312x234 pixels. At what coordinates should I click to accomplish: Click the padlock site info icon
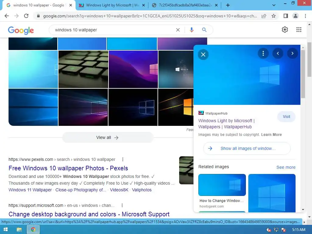(x=38, y=16)
